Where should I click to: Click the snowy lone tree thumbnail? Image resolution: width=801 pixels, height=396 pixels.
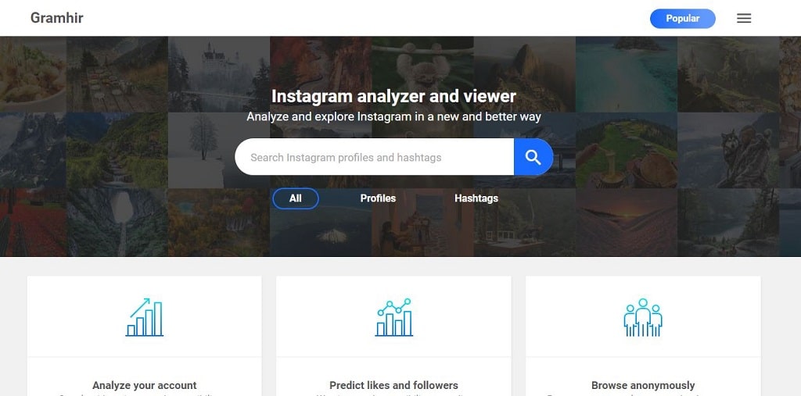tap(204, 151)
